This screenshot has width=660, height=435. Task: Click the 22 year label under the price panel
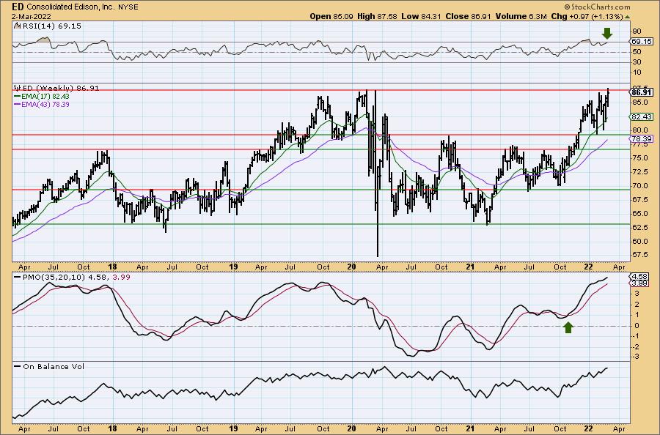[588, 267]
